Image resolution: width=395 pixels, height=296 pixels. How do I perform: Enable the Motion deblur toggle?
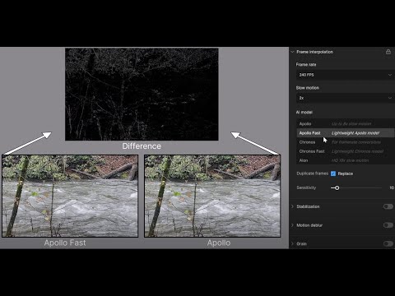(x=388, y=225)
